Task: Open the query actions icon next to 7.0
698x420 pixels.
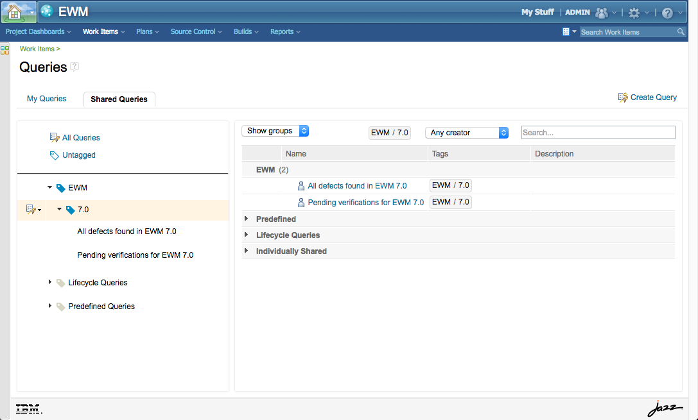Action: coord(31,209)
